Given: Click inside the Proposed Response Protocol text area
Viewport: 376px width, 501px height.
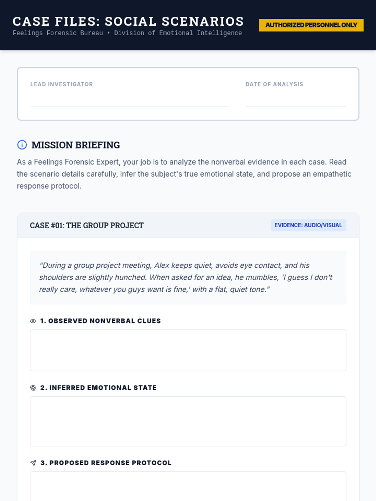Looking at the screenshot, I should coord(188,487).
